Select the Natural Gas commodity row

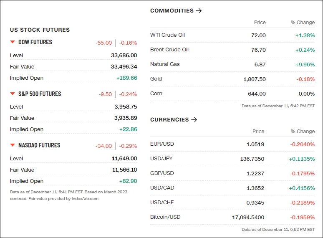click(232, 64)
